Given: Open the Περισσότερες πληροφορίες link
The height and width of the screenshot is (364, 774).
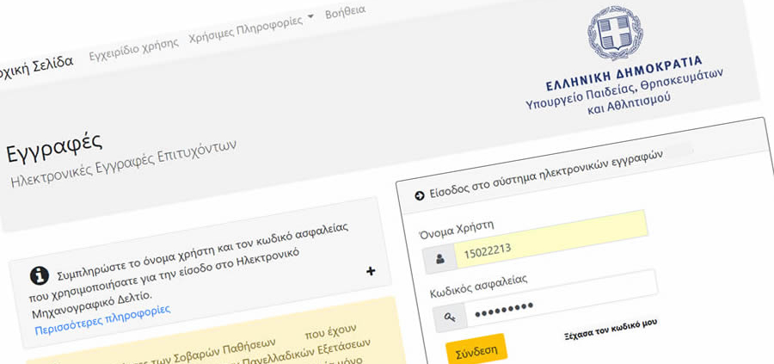Looking at the screenshot, I should coord(102,319).
